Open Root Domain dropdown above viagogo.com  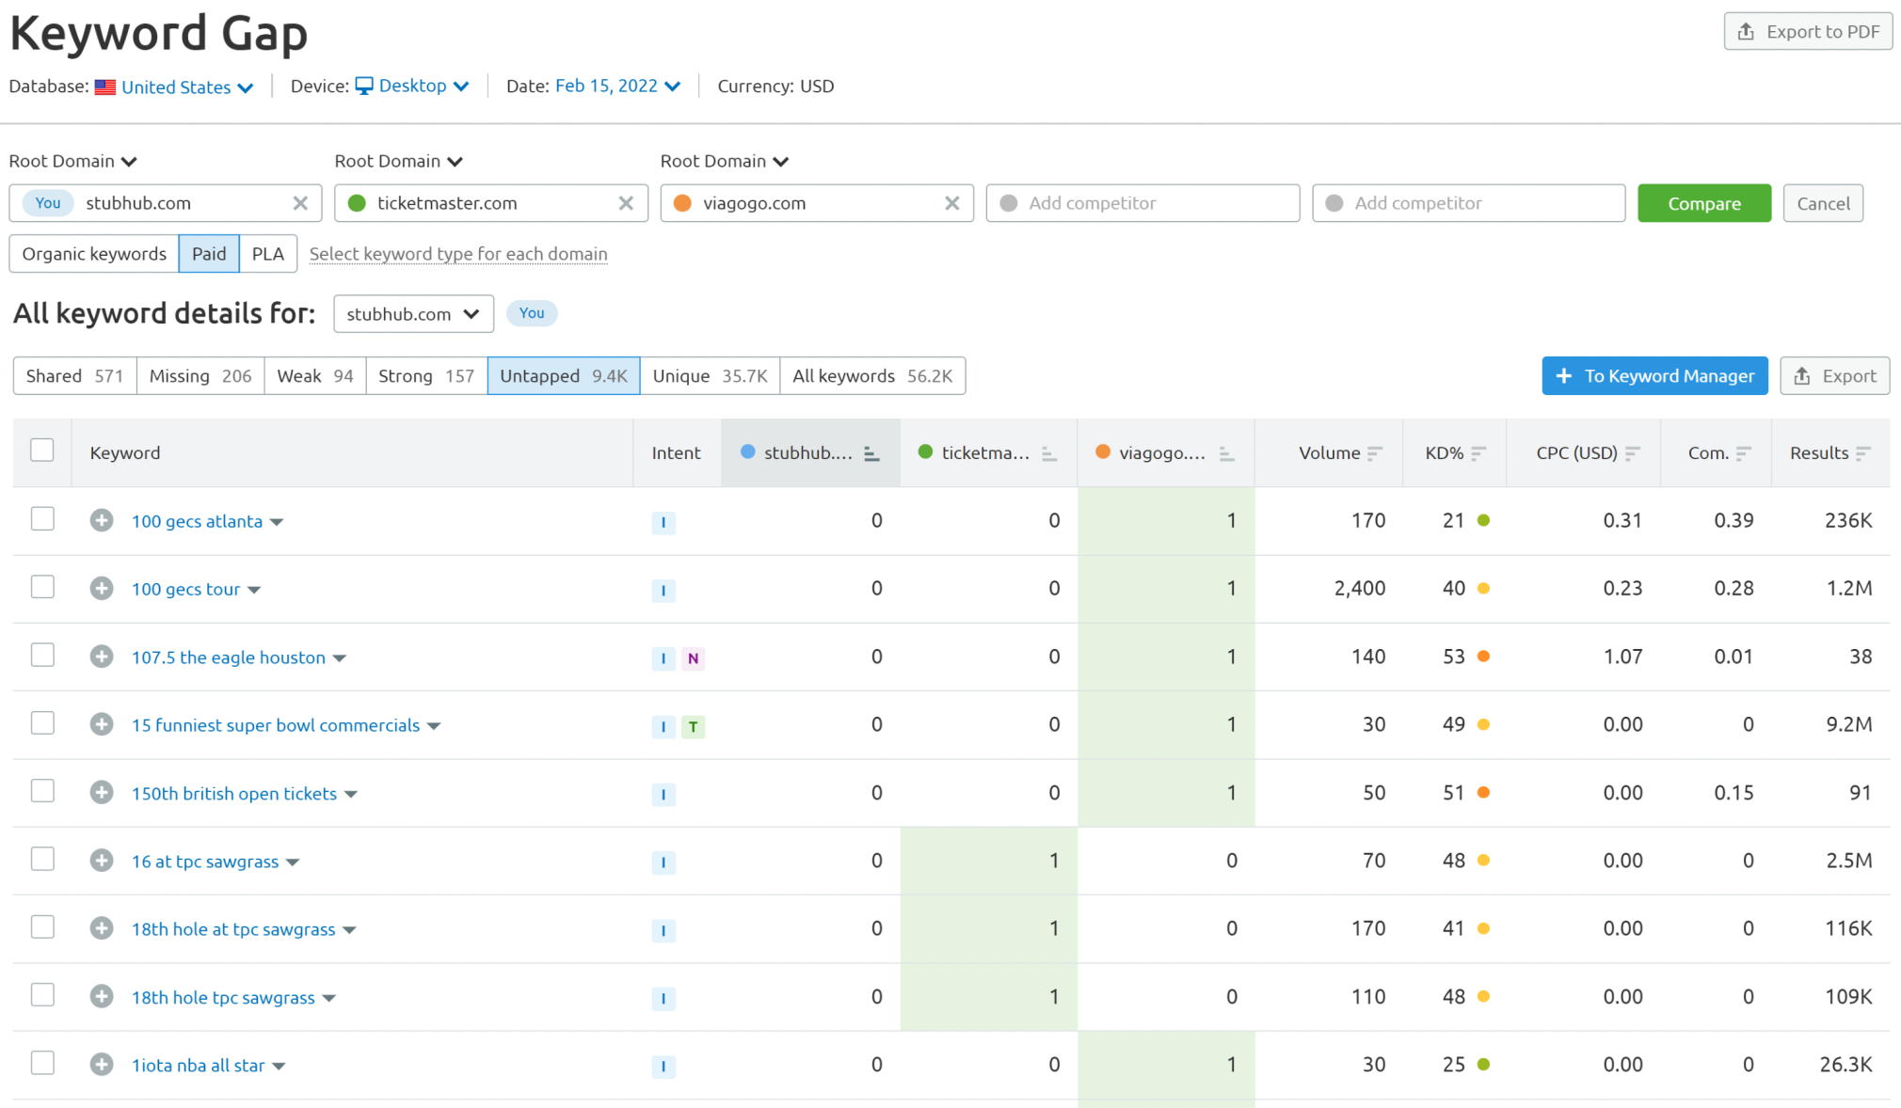[724, 161]
